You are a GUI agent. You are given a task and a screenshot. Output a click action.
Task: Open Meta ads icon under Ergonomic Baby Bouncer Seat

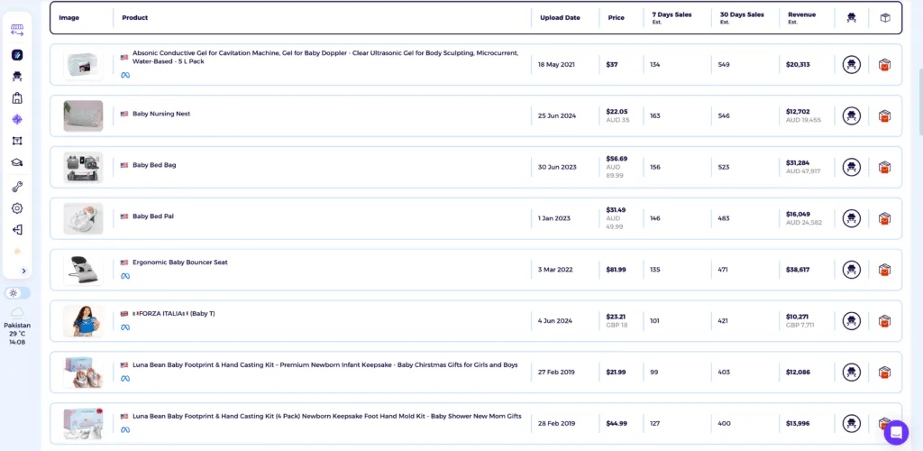tap(125, 275)
